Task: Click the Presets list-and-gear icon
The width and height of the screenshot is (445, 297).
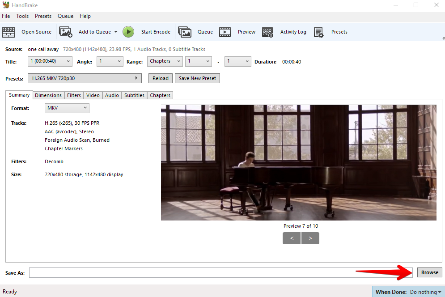Action: click(319, 32)
